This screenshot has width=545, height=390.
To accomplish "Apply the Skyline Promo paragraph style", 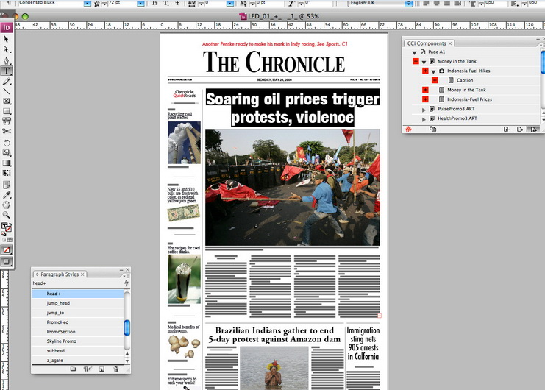I will coord(77,341).
